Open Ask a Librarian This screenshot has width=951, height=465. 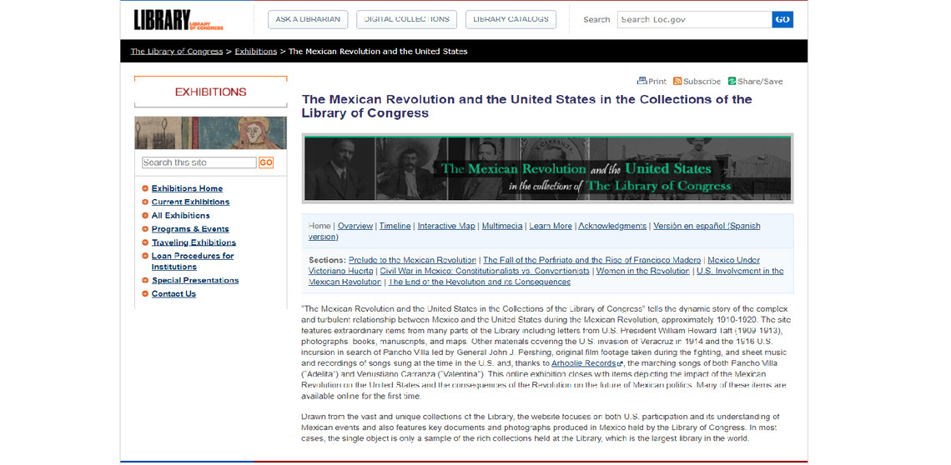pyautogui.click(x=308, y=19)
